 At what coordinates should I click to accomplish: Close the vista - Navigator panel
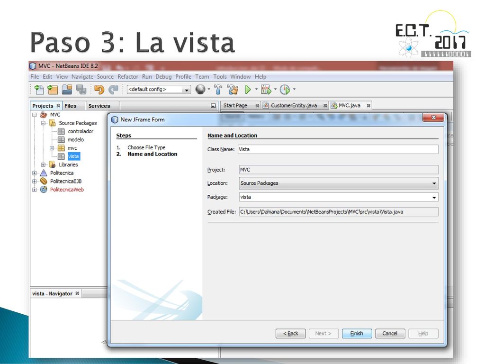(x=77, y=293)
